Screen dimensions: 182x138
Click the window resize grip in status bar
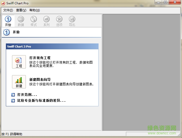click(179, 134)
